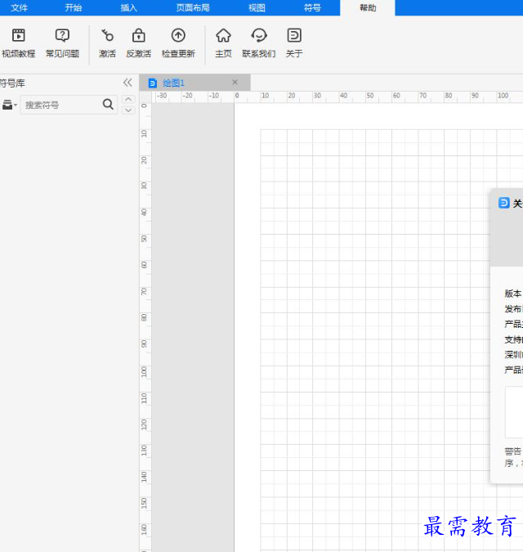Click the 符号库 panel title
Screen dimensions: 523x552
[x=12, y=83]
